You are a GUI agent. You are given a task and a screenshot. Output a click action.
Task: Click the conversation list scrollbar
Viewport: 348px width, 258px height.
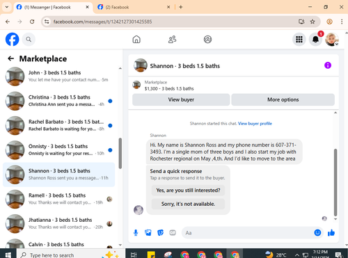pos(120,154)
